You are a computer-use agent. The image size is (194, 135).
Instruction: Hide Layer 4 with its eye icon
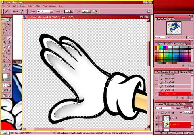pyautogui.click(x=157, y=125)
